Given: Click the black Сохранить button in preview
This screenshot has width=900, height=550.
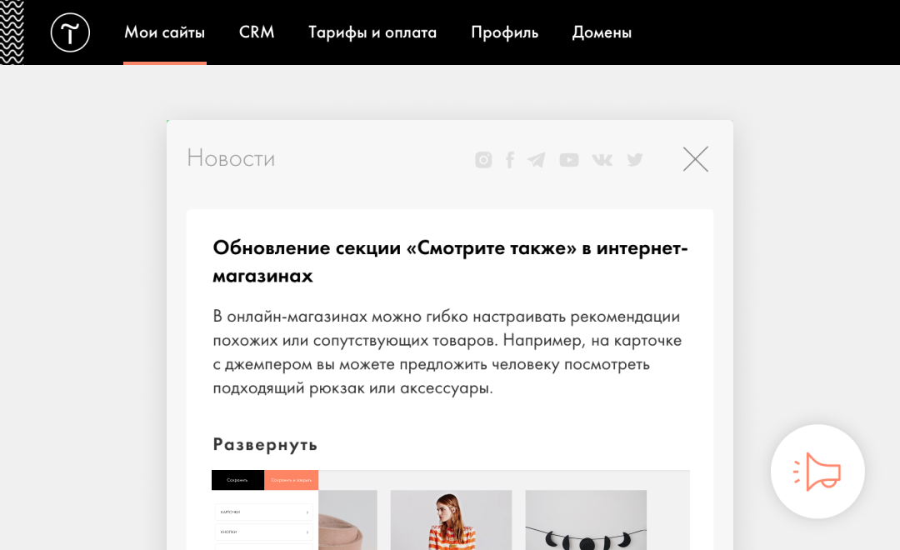Looking at the screenshot, I should pyautogui.click(x=237, y=480).
